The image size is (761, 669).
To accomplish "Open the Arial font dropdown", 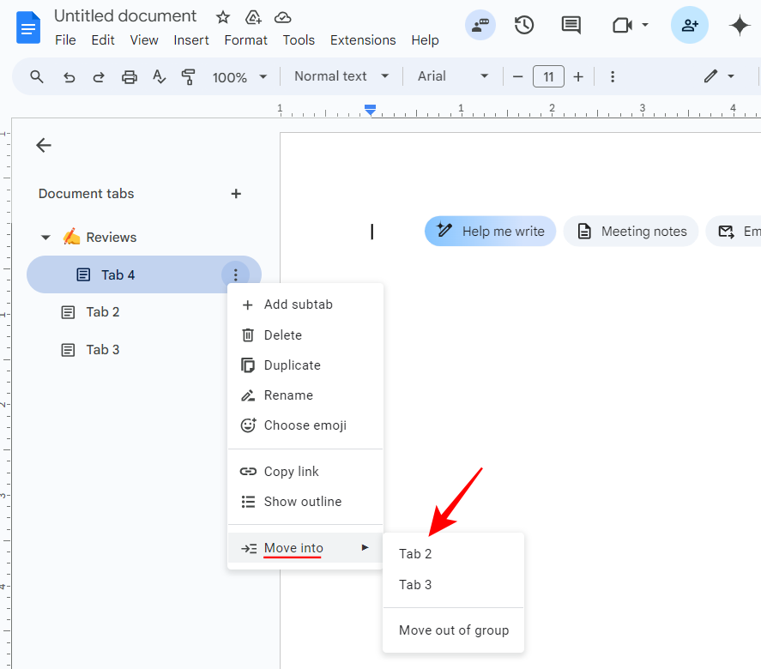I will (452, 76).
